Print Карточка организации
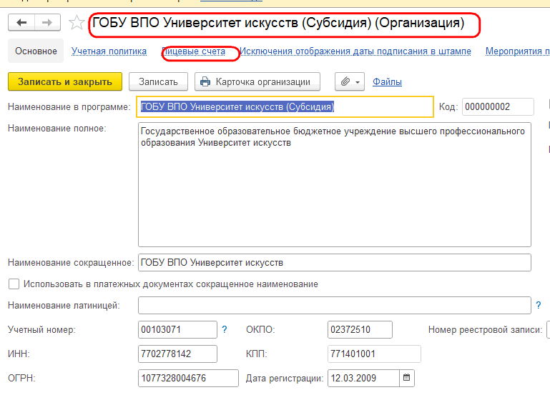Image resolution: width=550 pixels, height=400 pixels. point(257,81)
